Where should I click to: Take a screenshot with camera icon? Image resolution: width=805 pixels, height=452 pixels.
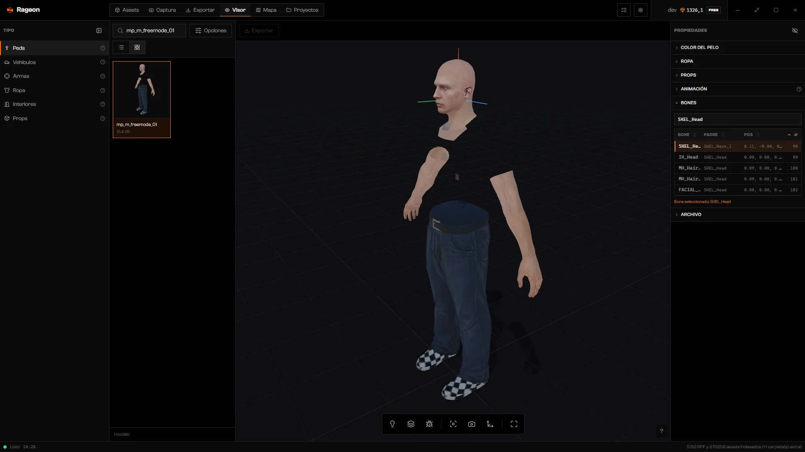(x=472, y=424)
